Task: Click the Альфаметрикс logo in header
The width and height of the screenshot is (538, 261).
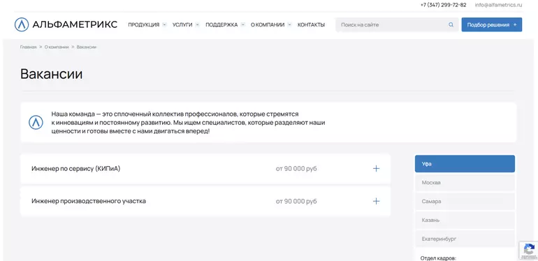Action: click(x=66, y=24)
